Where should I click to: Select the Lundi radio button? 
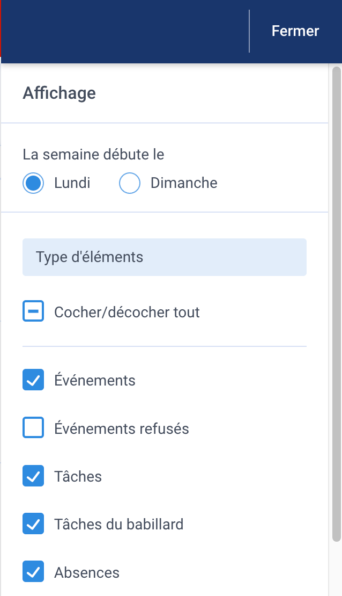pyautogui.click(x=33, y=183)
